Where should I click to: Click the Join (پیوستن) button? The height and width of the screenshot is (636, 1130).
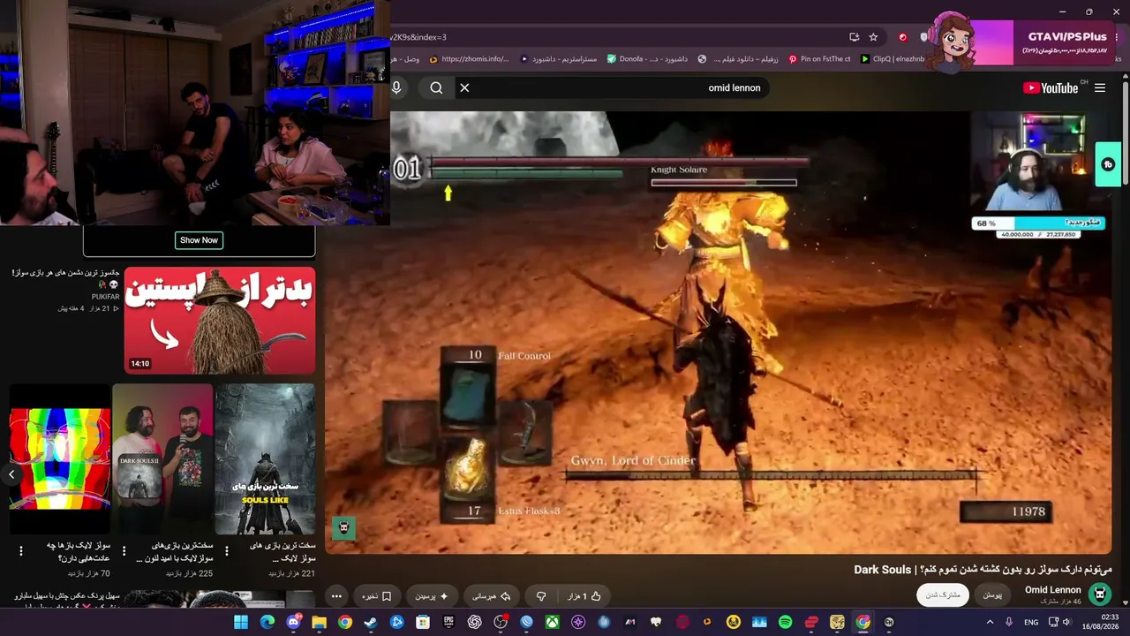[x=993, y=595]
